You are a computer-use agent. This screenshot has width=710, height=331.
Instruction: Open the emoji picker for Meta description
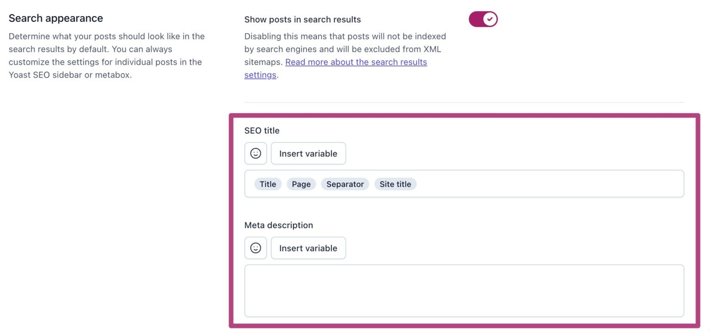click(x=256, y=248)
